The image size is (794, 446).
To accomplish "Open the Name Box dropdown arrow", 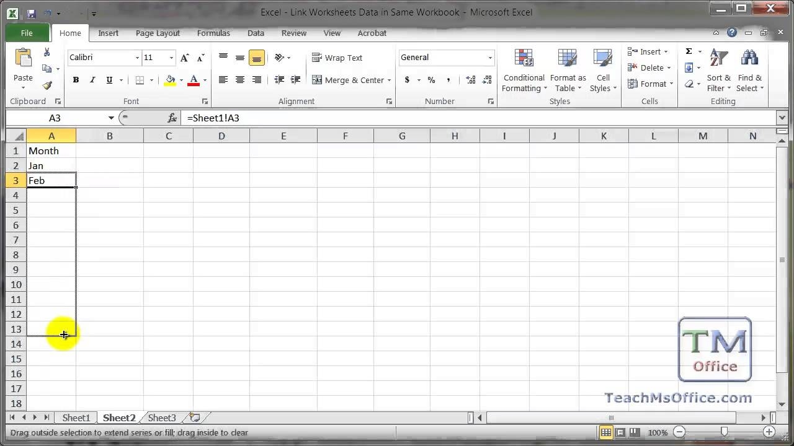I will (111, 118).
